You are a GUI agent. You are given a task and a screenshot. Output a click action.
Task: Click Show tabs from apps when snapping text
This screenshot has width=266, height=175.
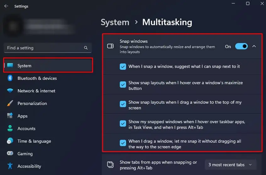click(x=158, y=165)
